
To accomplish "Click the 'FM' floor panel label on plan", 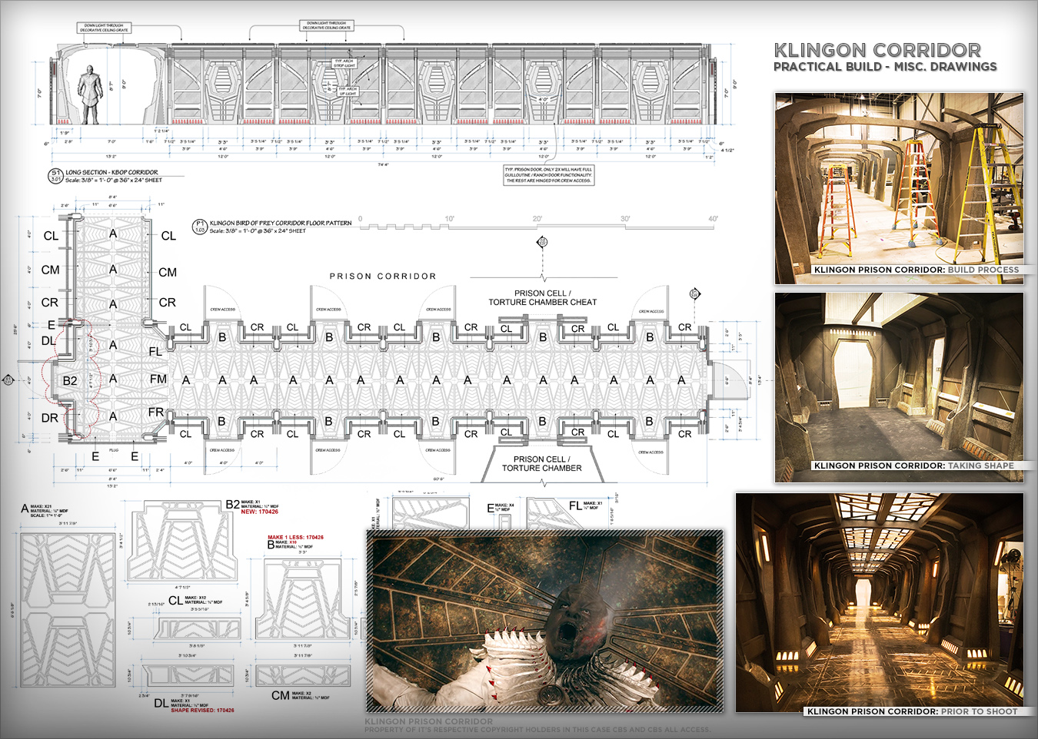I will (x=158, y=379).
